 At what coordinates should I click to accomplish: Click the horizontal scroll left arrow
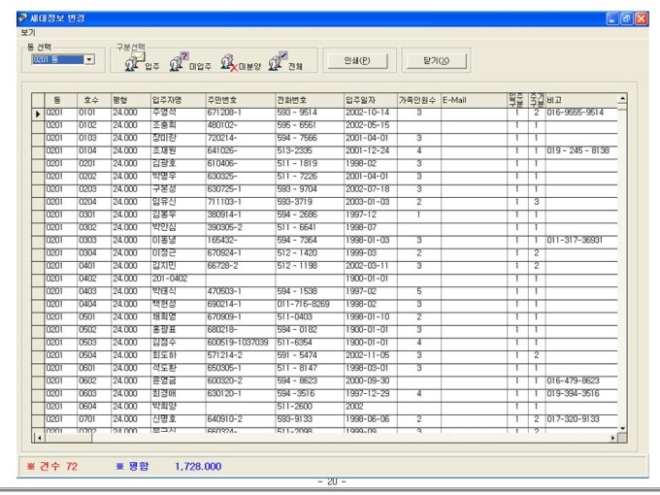tap(39, 438)
